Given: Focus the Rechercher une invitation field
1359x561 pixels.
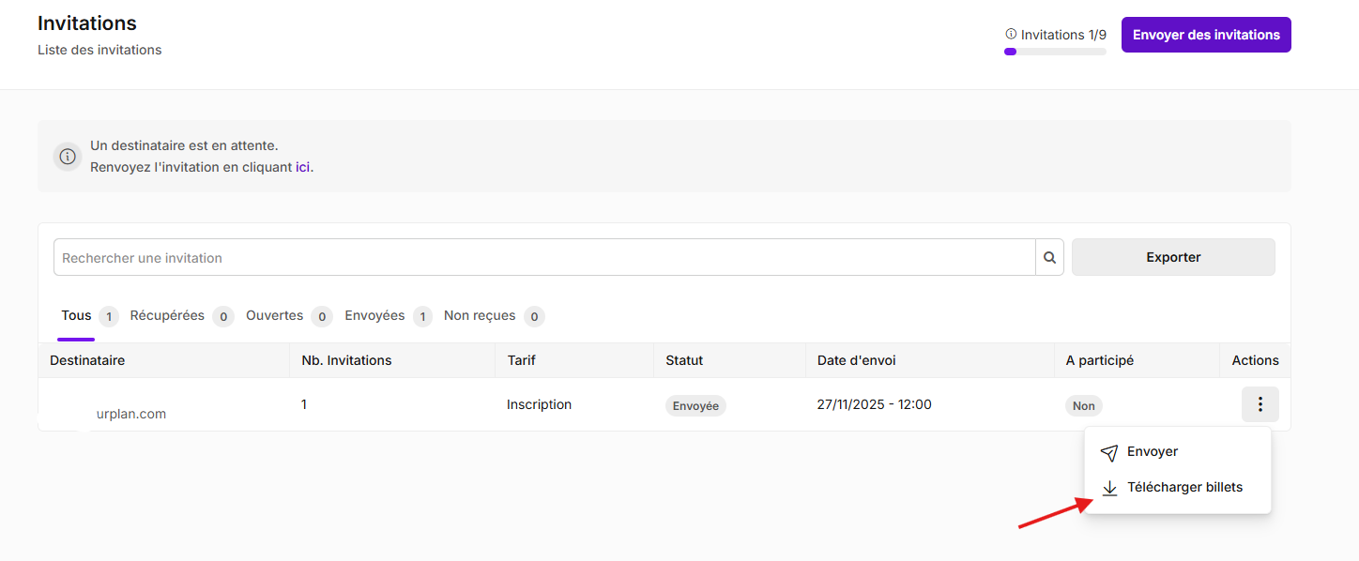Looking at the screenshot, I should pos(544,257).
